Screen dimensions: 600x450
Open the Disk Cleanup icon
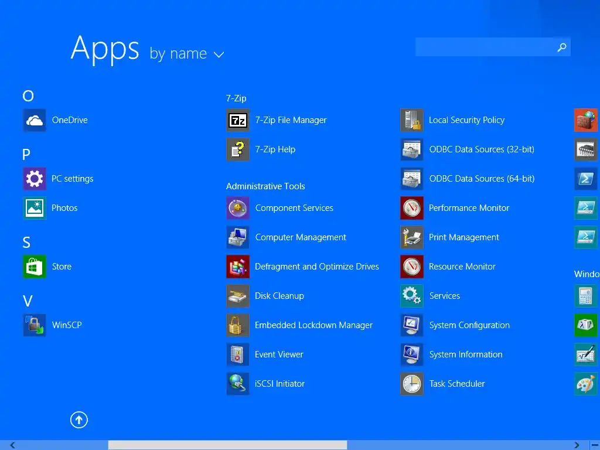pyautogui.click(x=238, y=296)
